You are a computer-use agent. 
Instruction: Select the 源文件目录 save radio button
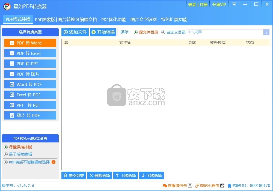[x=136, y=32]
